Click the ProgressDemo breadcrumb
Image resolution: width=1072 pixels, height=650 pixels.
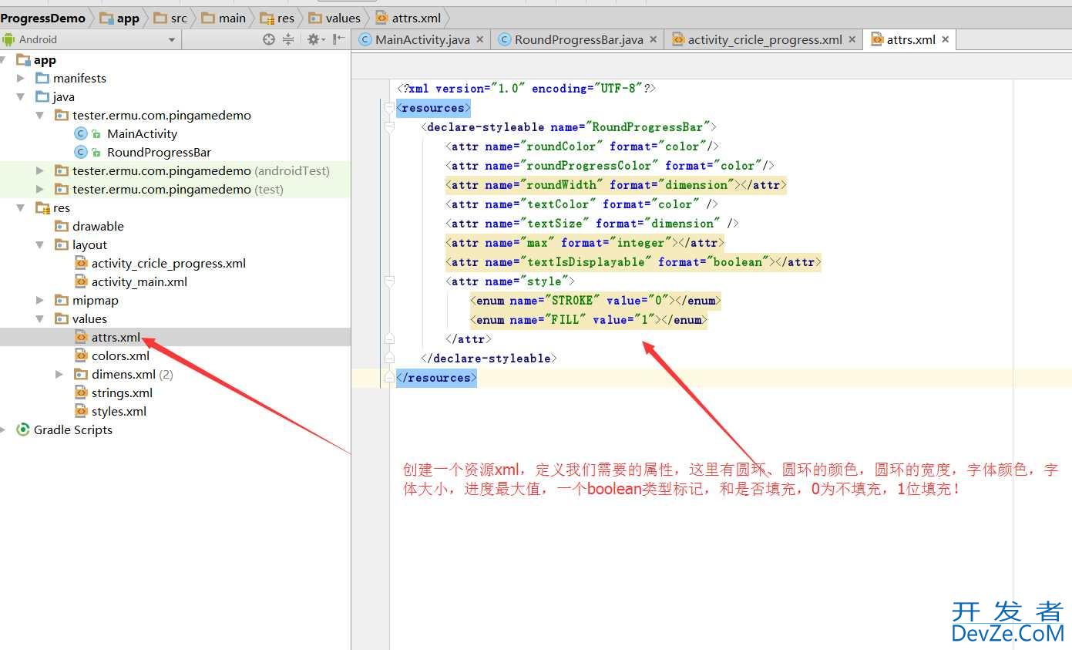tap(43, 18)
